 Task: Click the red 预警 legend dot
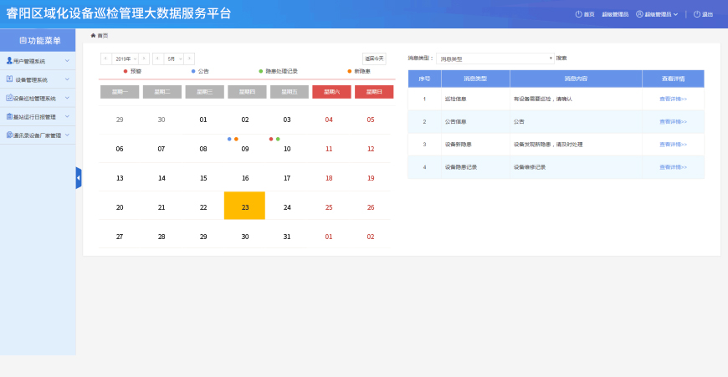click(125, 71)
